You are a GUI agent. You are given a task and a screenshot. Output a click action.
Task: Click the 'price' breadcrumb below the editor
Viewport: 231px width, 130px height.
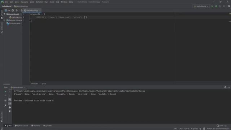tap(44, 83)
